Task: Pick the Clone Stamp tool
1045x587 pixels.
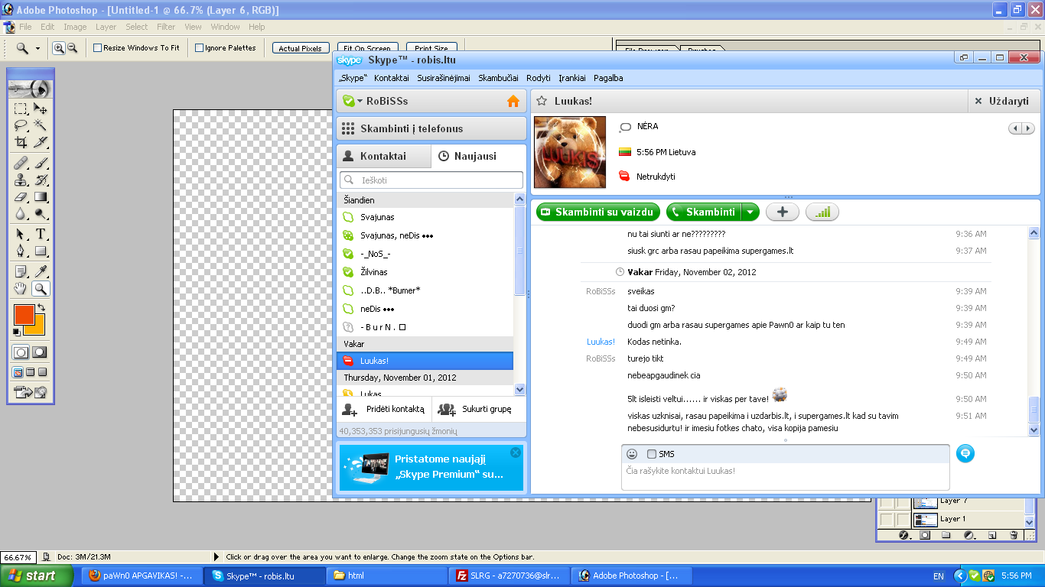Action: point(21,180)
